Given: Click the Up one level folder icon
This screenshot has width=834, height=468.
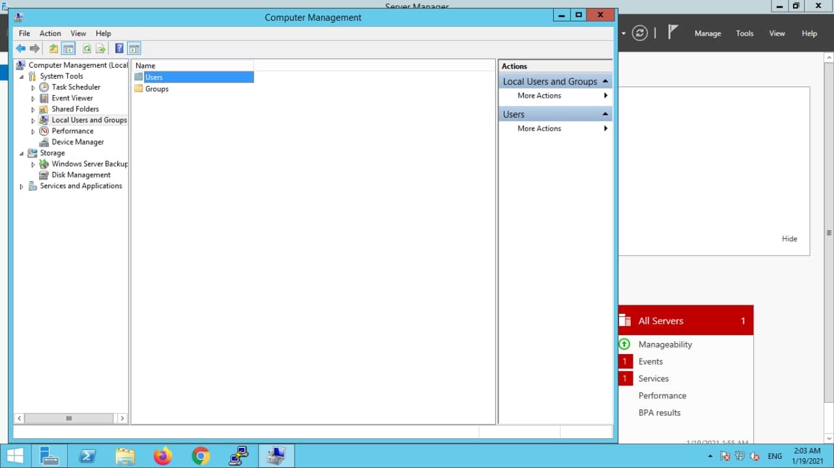Looking at the screenshot, I should click(x=53, y=49).
